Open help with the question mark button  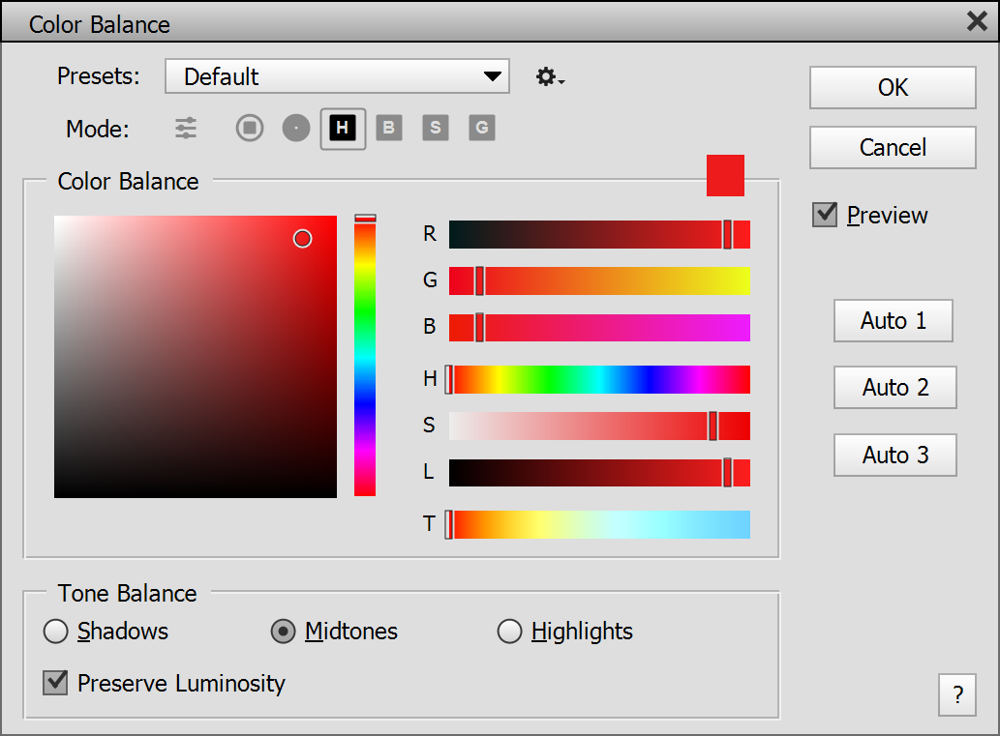pyautogui.click(x=957, y=694)
